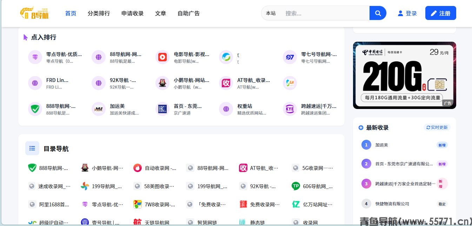The height and width of the screenshot is (226, 472).
Task: Click the 最新收录 heading
Action: pyautogui.click(x=377, y=128)
